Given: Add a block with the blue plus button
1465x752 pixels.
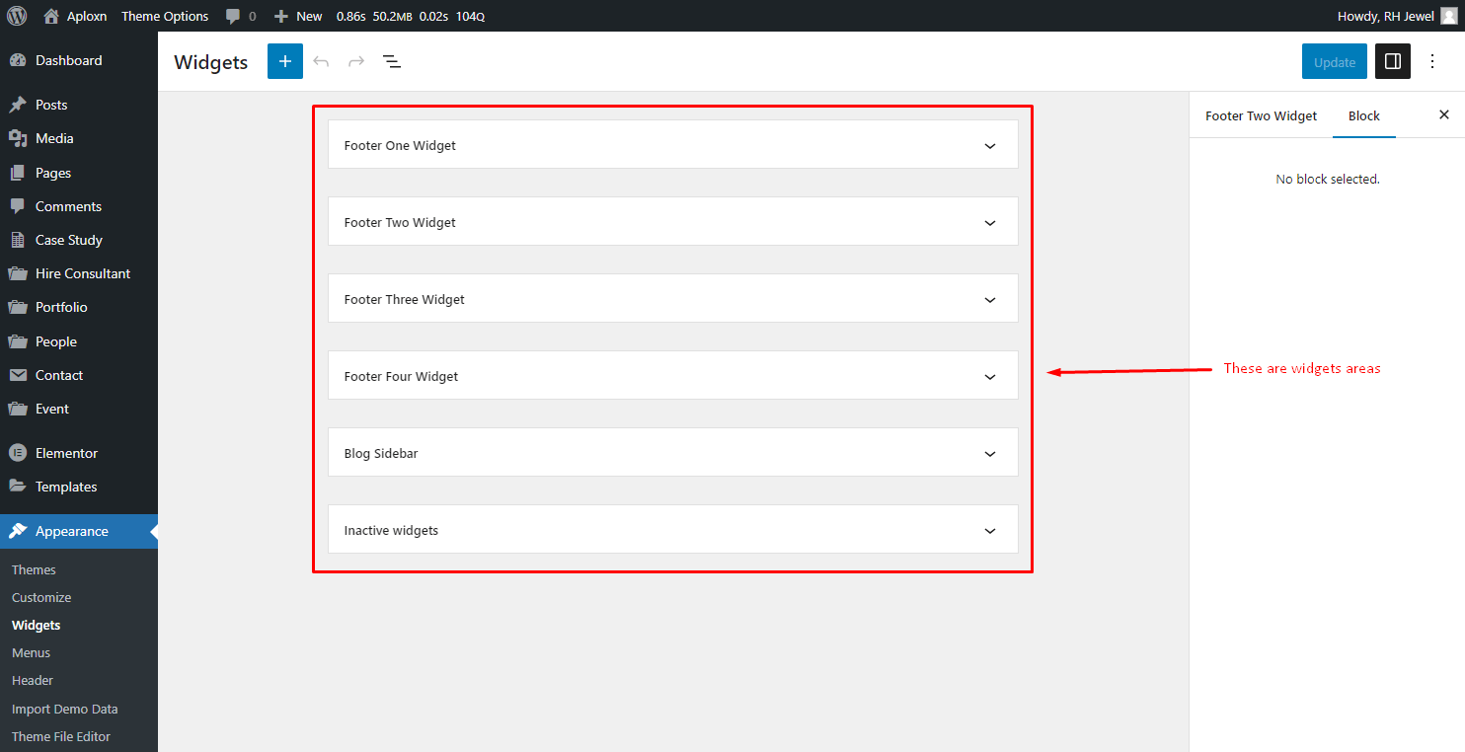Looking at the screenshot, I should [285, 61].
